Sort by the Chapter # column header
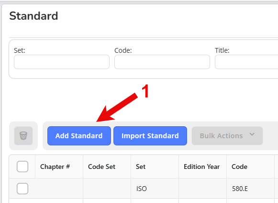The width and height of the screenshot is (278, 203). (x=55, y=167)
